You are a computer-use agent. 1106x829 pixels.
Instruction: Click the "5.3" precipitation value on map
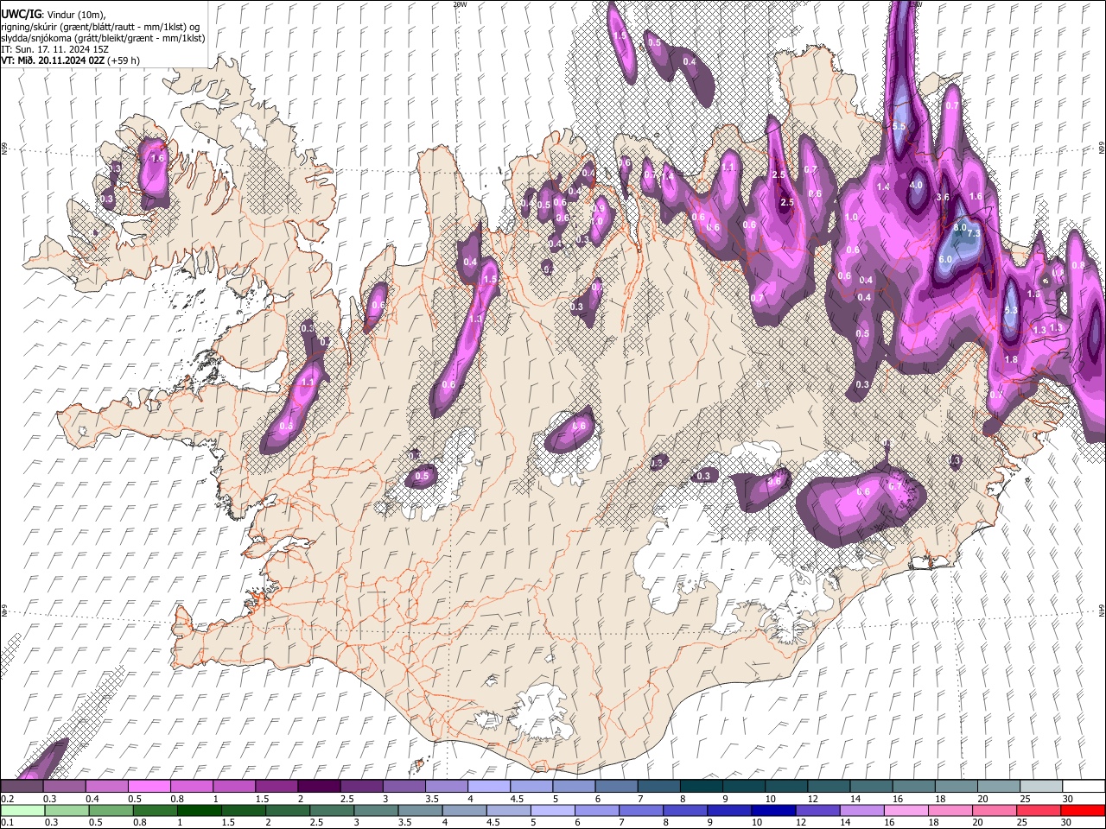point(1012,309)
